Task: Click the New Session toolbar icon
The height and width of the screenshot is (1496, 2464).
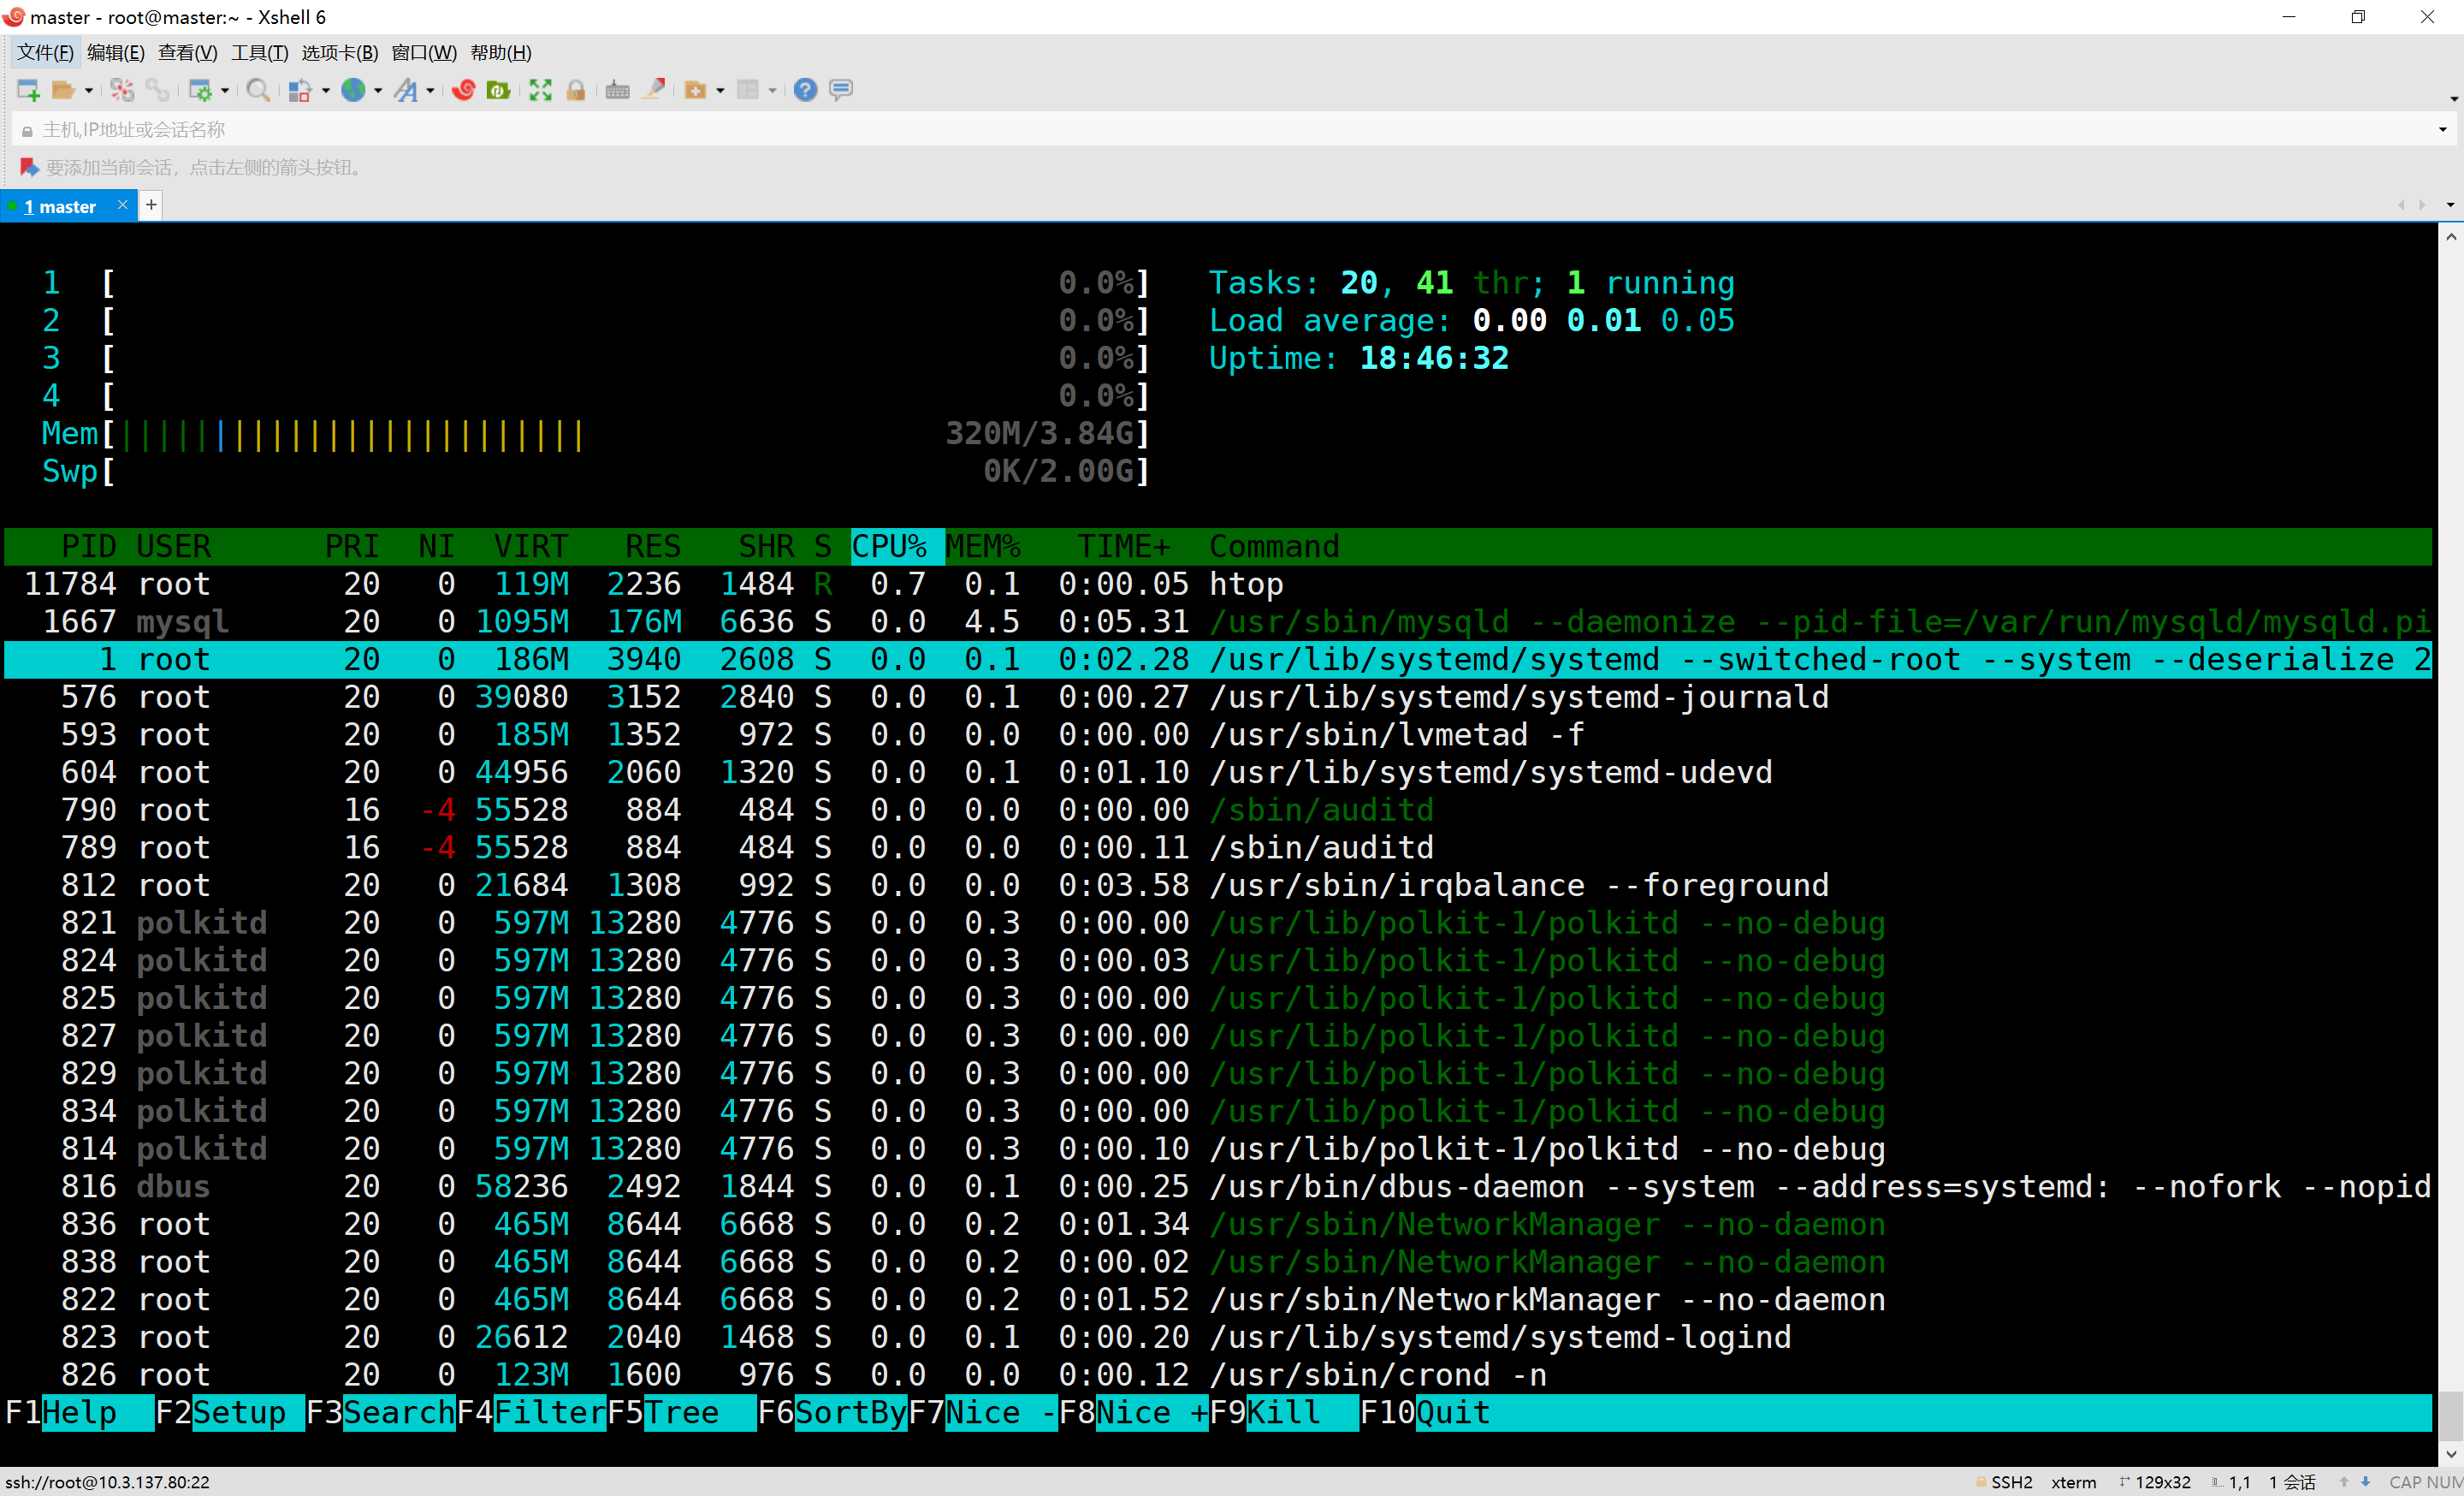Action: [28, 90]
